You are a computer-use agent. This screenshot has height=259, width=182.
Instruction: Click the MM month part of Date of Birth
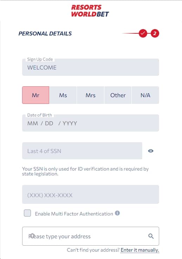[x=33, y=124]
